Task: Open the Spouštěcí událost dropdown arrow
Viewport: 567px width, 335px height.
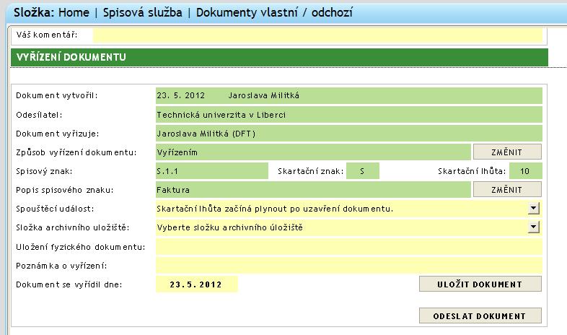Action: [533, 209]
